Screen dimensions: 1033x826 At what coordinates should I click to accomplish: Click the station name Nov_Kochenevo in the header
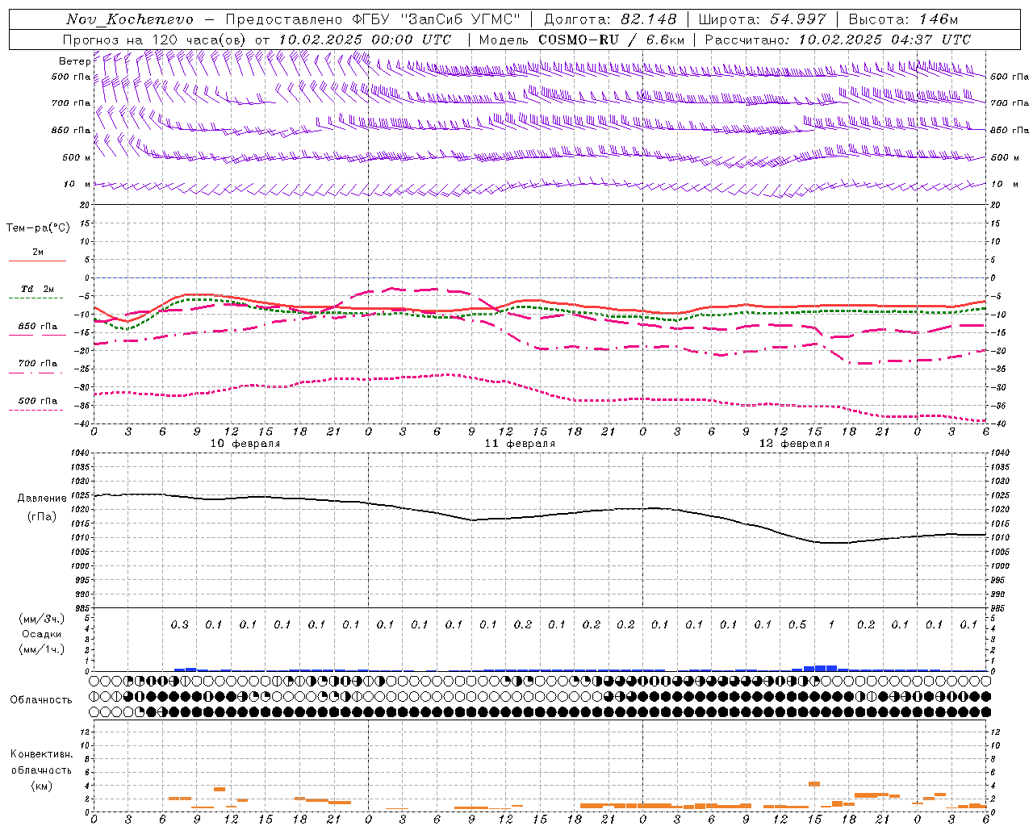pyautogui.click(x=130, y=19)
